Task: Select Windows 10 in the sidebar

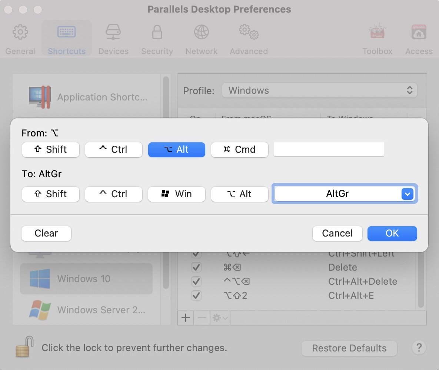Action: [x=86, y=279]
